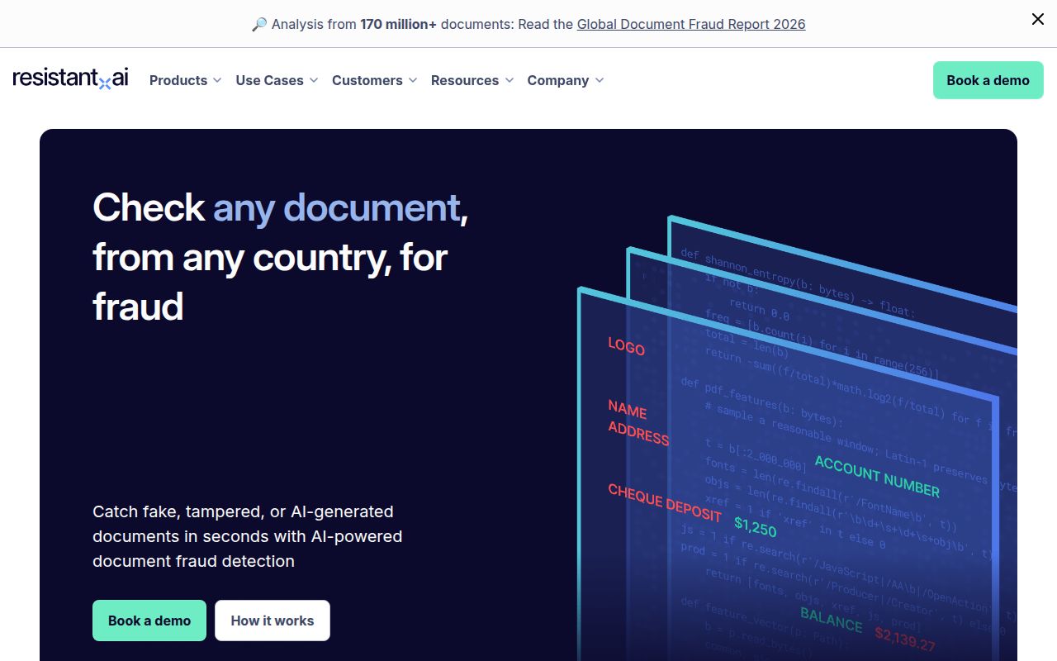Screen dimensions: 1057x661
Task: Close the announcement banner
Action: pyautogui.click(x=1038, y=19)
